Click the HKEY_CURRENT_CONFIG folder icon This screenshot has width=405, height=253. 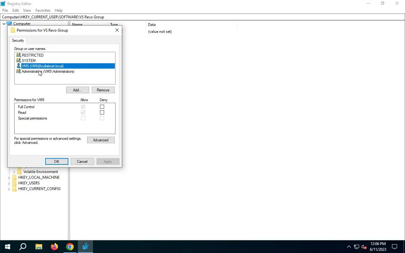point(14,189)
